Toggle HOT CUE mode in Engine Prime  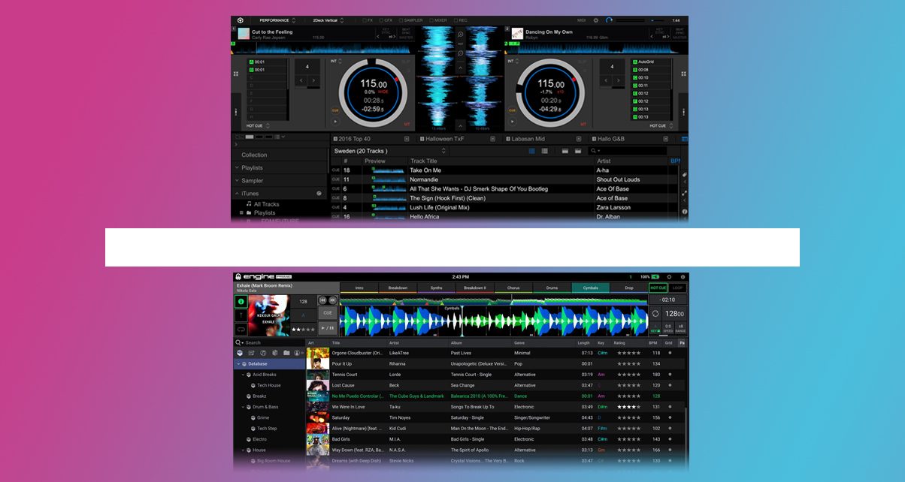(x=658, y=288)
